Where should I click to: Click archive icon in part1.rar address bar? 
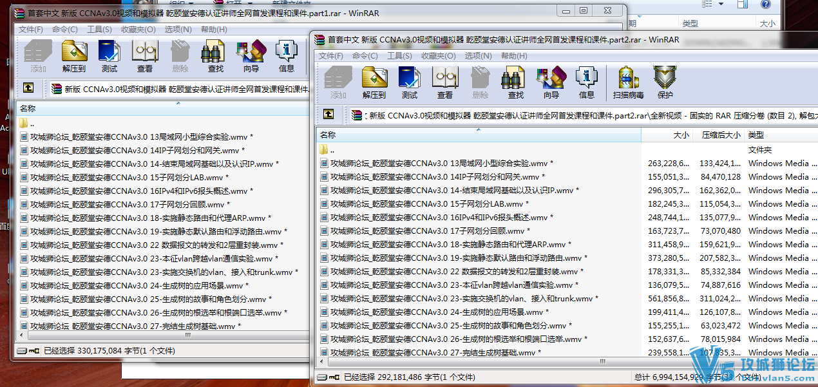(x=56, y=89)
